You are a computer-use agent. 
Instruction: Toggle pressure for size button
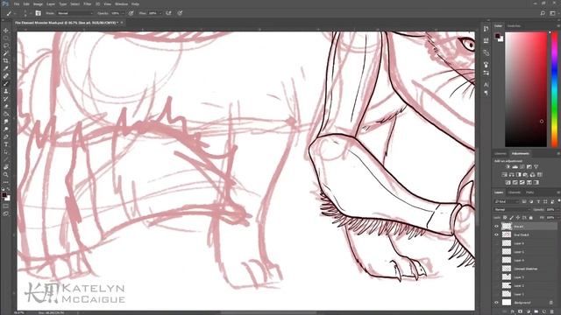tap(180, 13)
